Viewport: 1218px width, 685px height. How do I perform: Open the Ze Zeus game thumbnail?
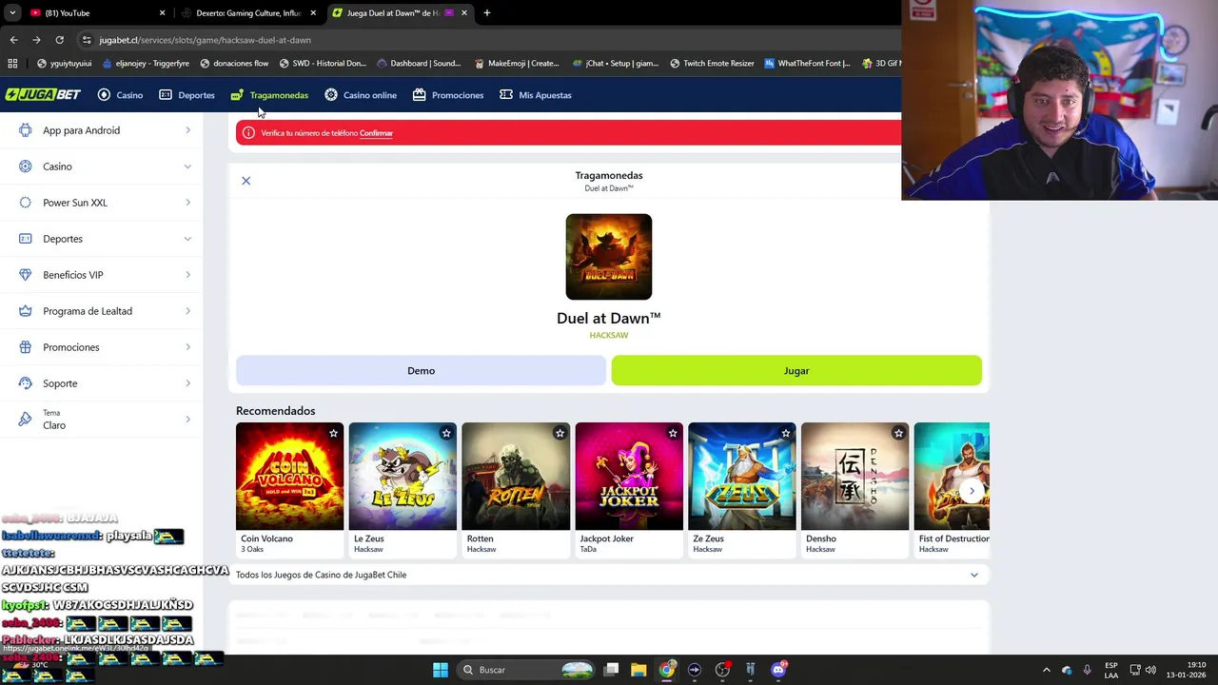click(742, 477)
